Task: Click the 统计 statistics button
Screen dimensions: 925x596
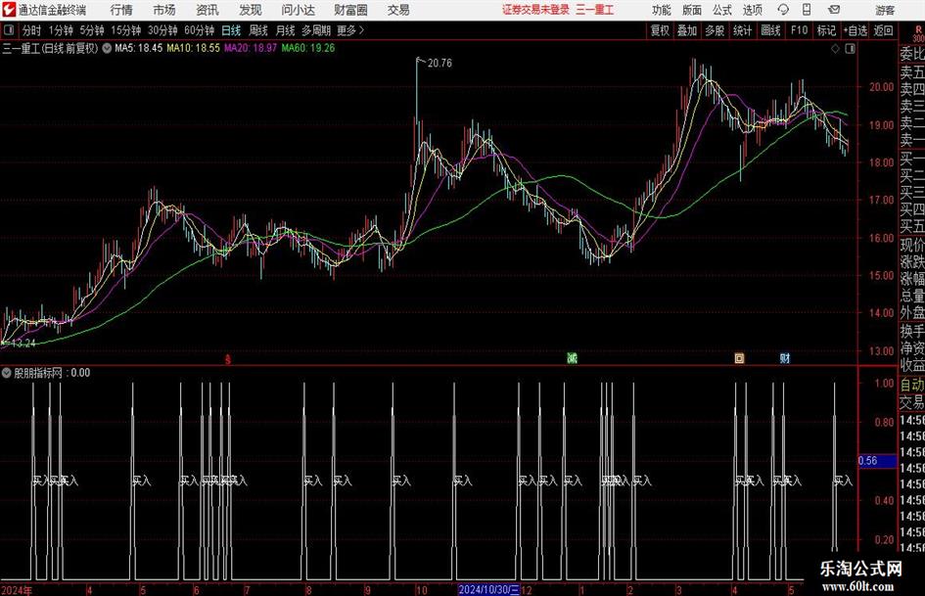Action: (742, 30)
